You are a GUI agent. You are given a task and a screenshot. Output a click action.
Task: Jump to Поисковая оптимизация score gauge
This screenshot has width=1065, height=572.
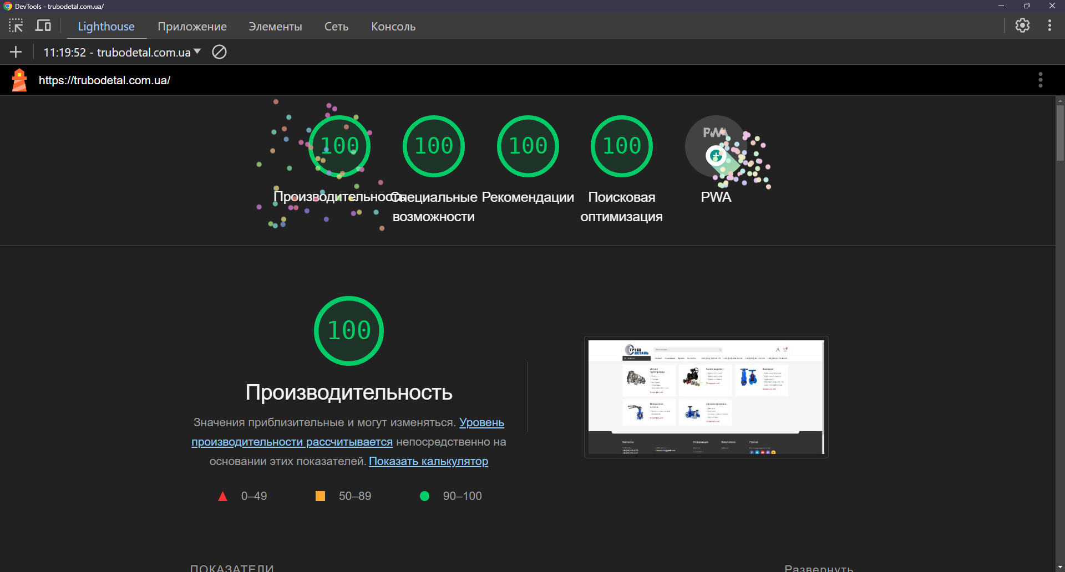click(622, 146)
